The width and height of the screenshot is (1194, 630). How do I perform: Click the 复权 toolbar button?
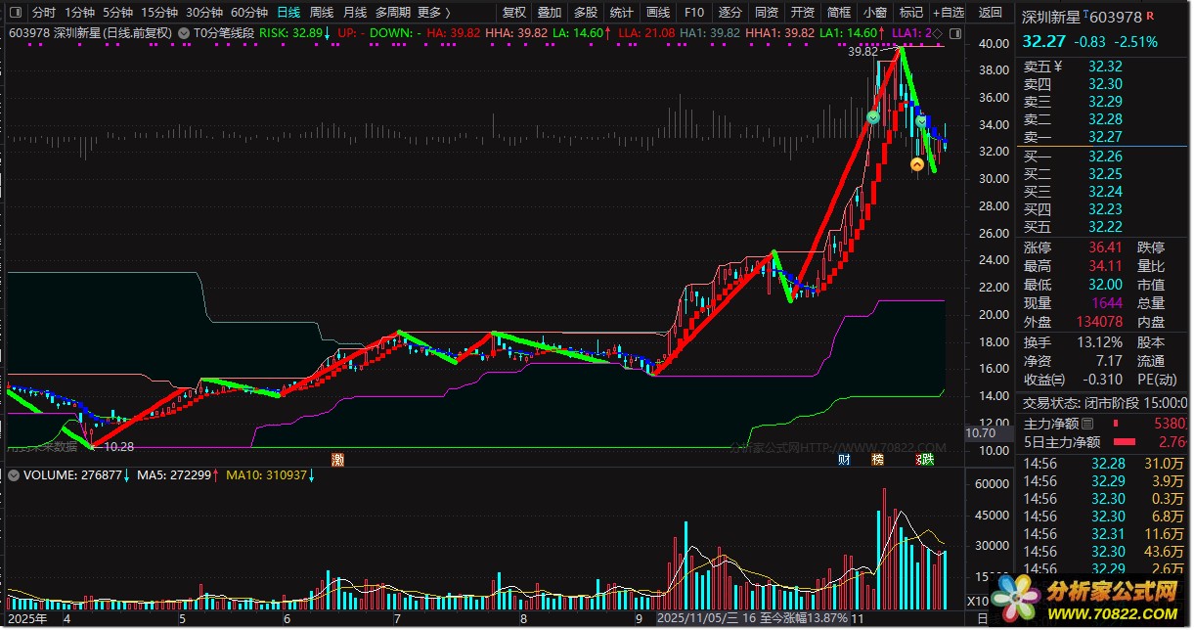point(514,13)
